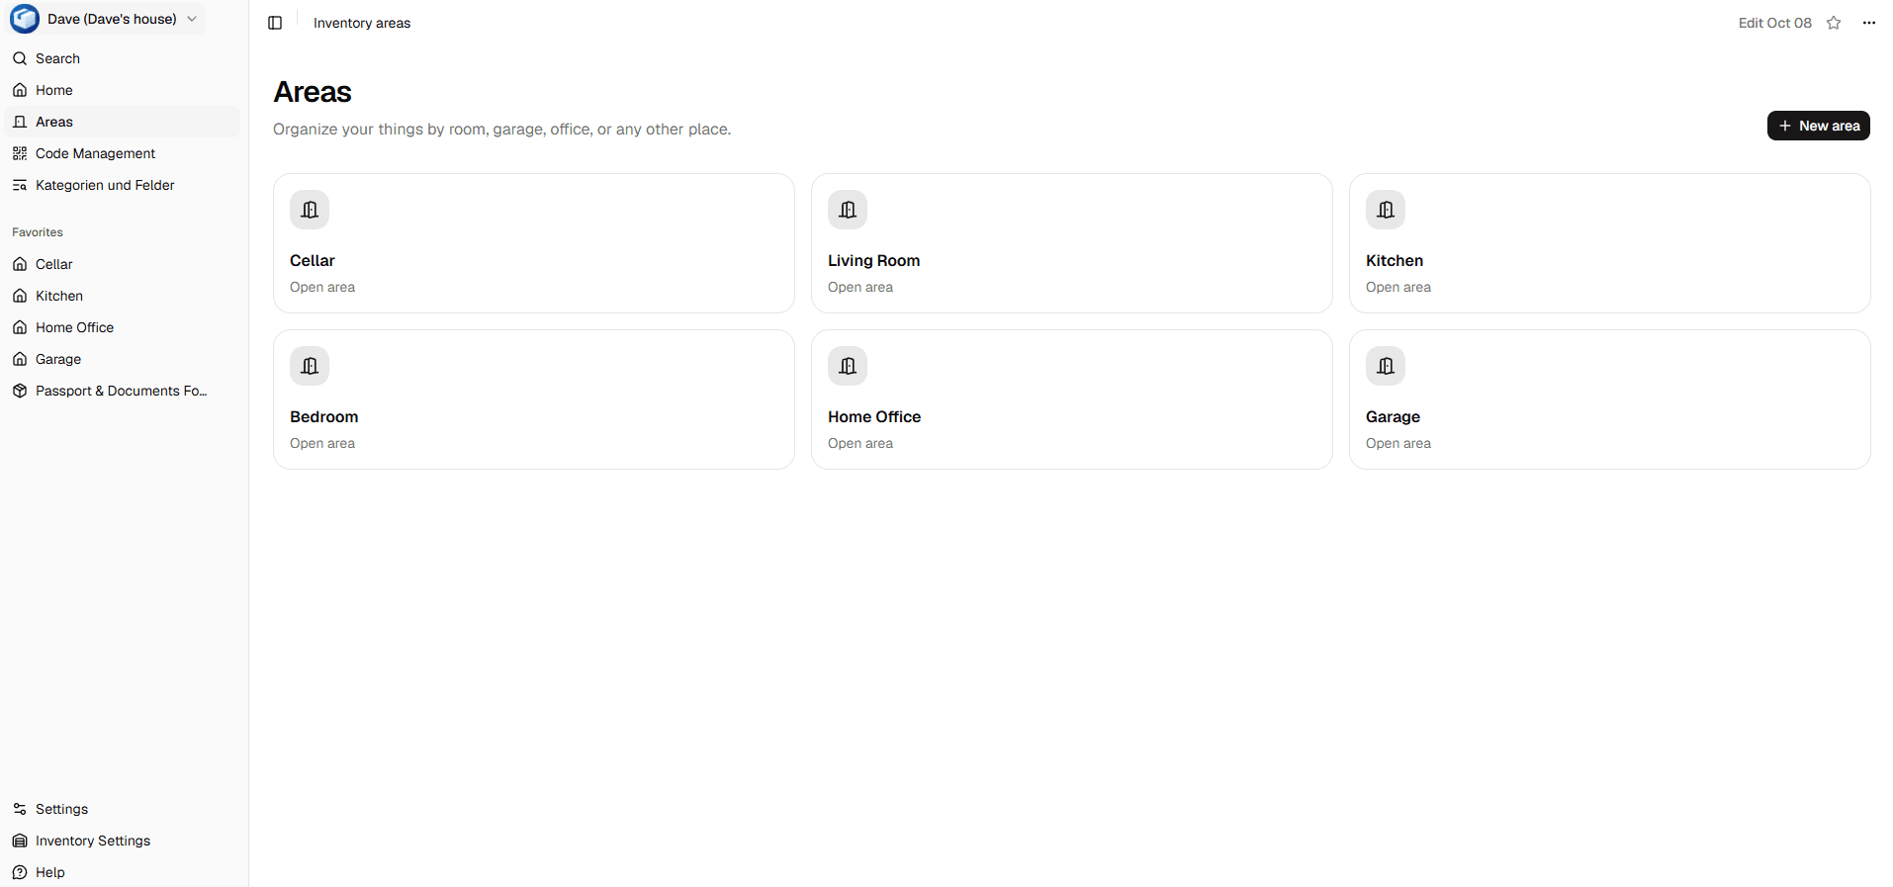
Task: Open the three-dot more options menu
Action: [x=1868, y=23]
